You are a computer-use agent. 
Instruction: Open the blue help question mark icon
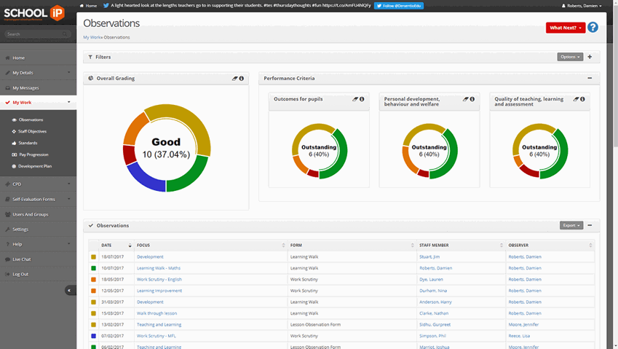[x=593, y=27]
